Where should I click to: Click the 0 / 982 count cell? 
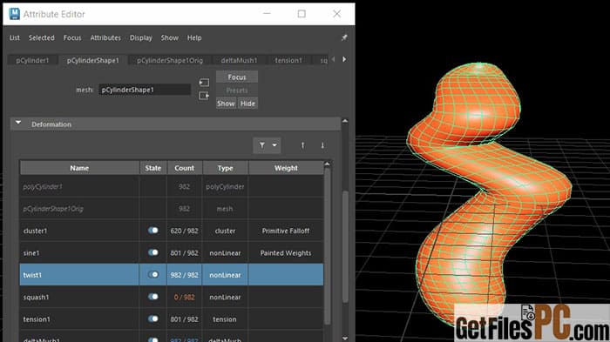click(185, 298)
